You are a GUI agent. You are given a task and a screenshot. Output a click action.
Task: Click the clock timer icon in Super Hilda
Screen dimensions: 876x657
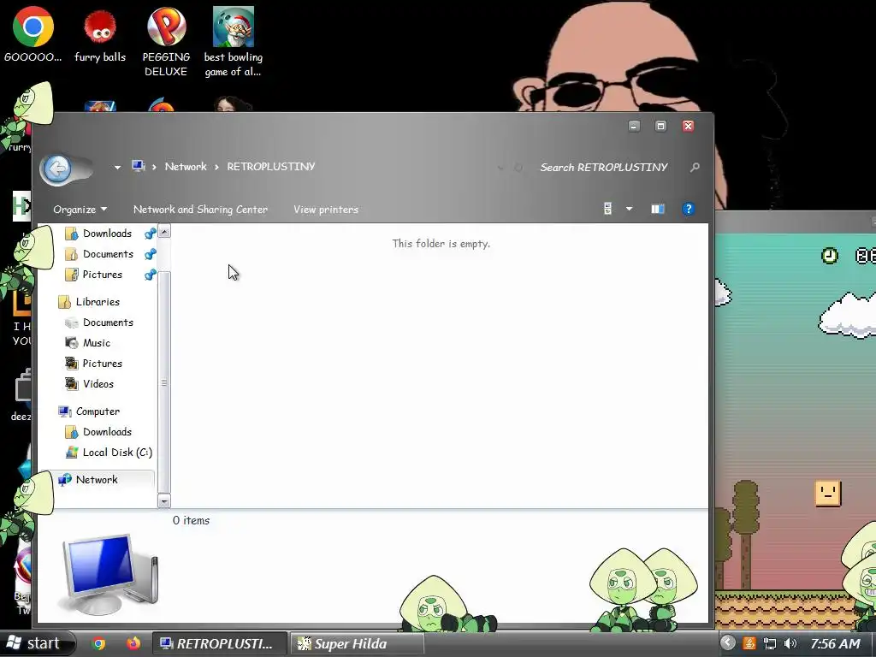[x=830, y=256]
